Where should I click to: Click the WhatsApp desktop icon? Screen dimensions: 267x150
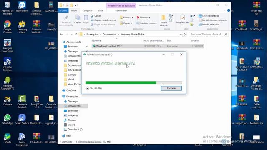pyautogui.click(x=8, y=120)
